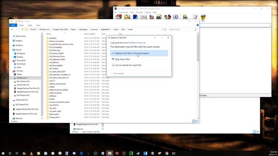Image resolution: width=278 pixels, height=156 pixels.
Task: Open VLC cone icon on the taskbar
Action: pos(31,153)
